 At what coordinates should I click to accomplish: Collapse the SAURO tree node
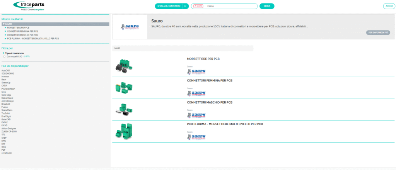pos(3,24)
